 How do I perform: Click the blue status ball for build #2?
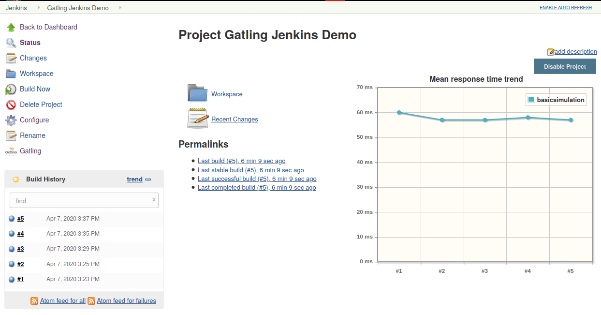(x=12, y=264)
